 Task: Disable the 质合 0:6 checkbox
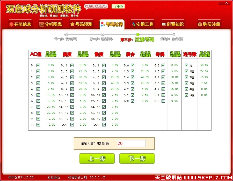pyautogui.click(x=133, y=65)
